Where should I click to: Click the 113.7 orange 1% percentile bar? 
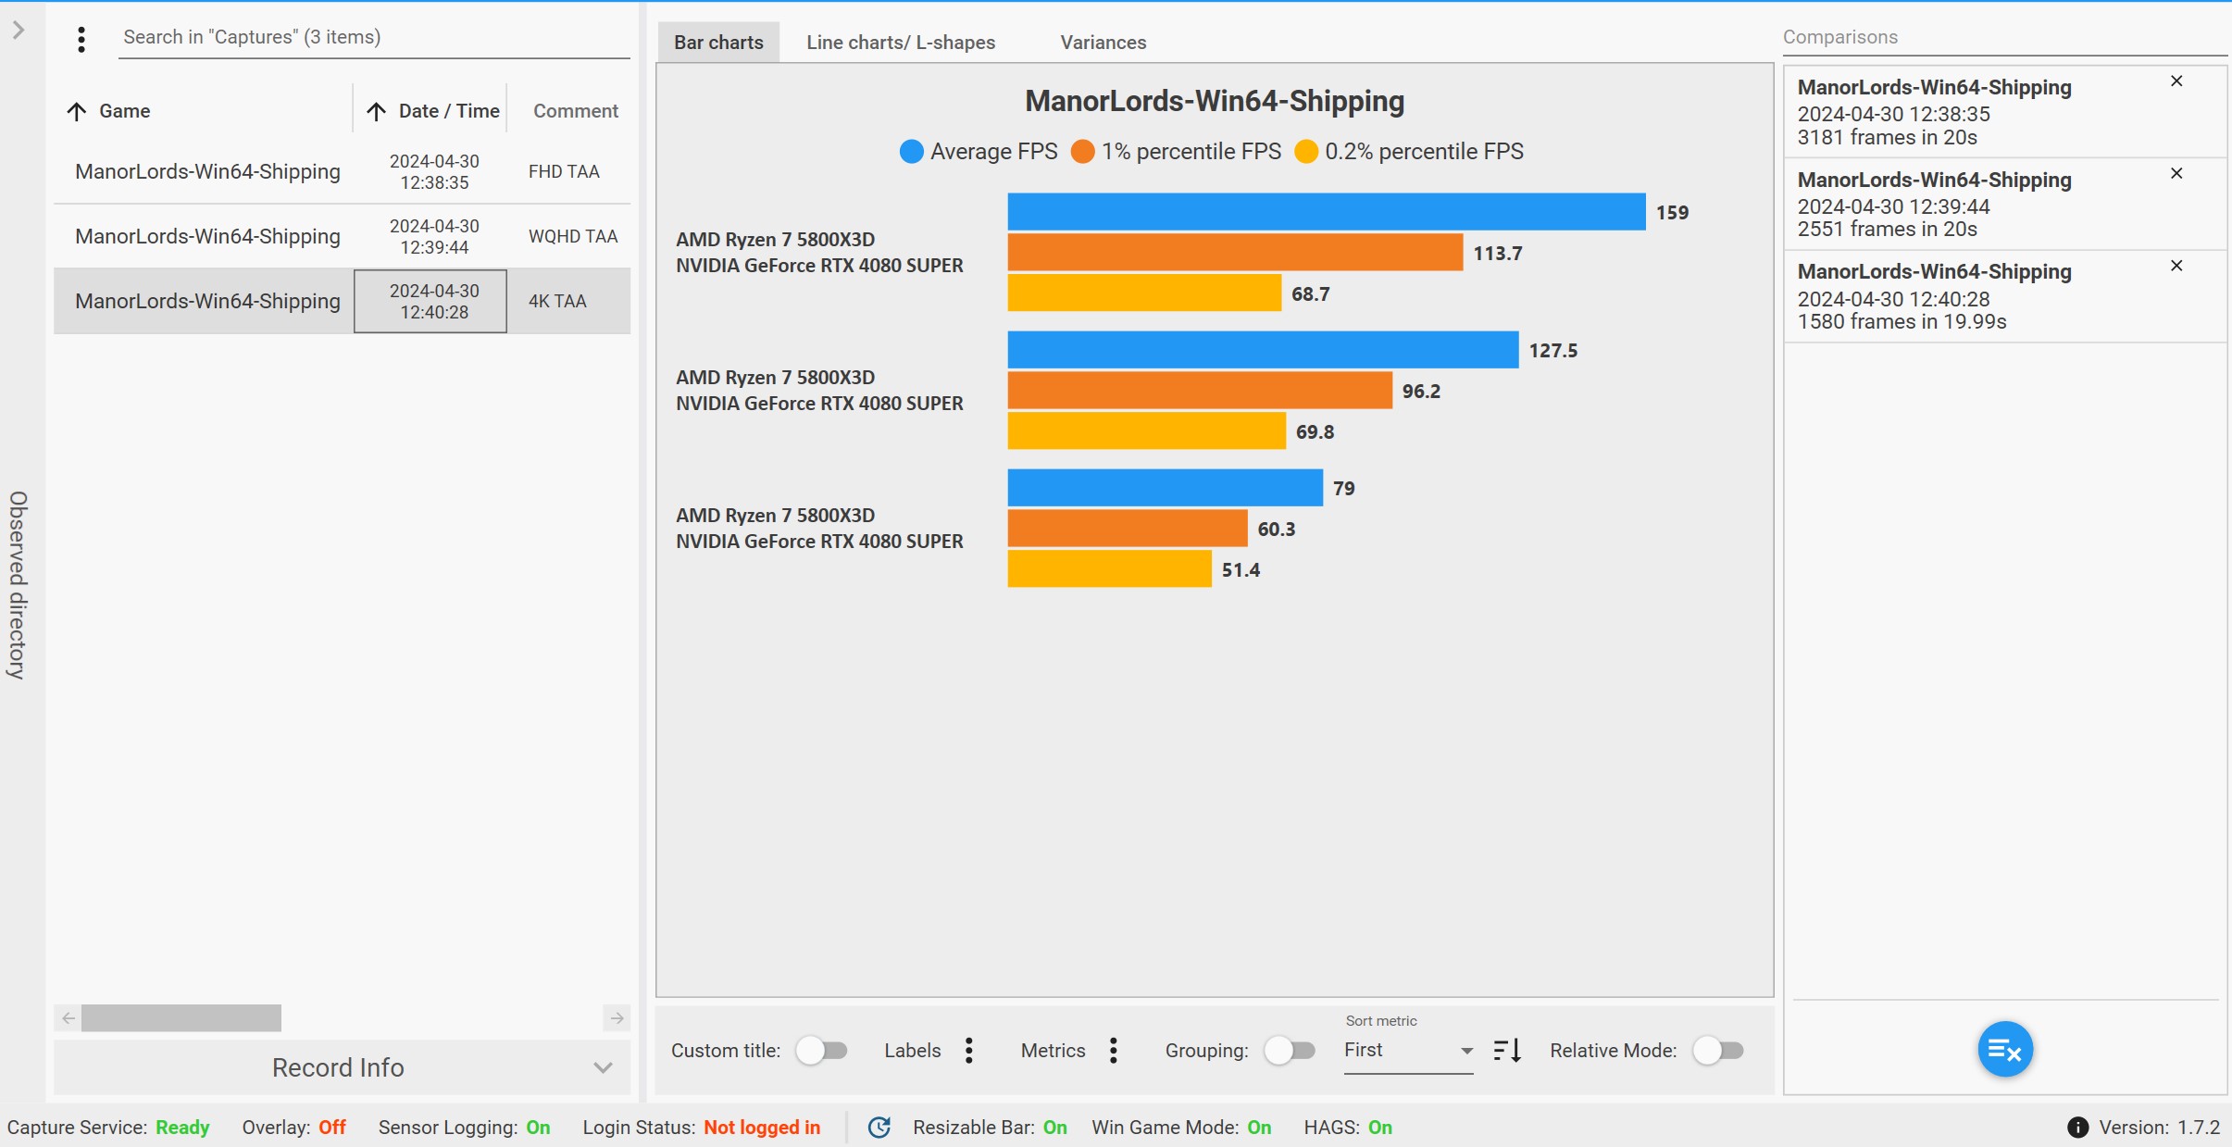(1235, 253)
